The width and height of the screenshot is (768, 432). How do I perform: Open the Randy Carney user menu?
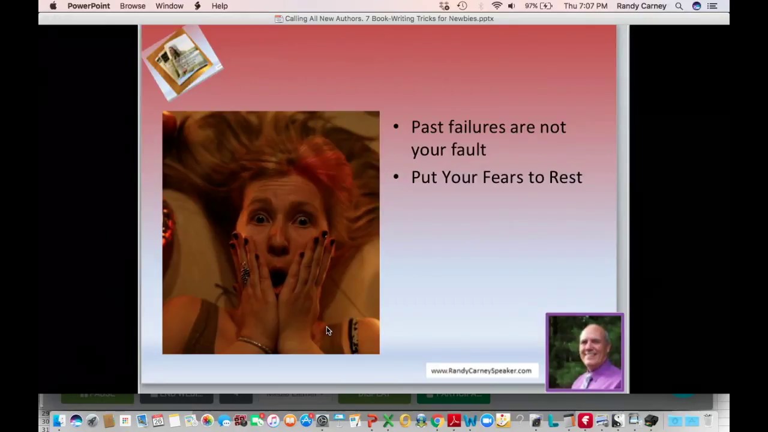(641, 6)
